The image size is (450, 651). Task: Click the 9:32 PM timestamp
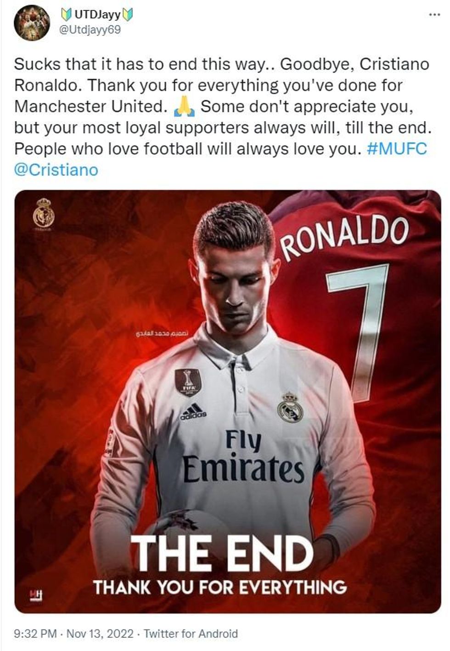point(36,634)
